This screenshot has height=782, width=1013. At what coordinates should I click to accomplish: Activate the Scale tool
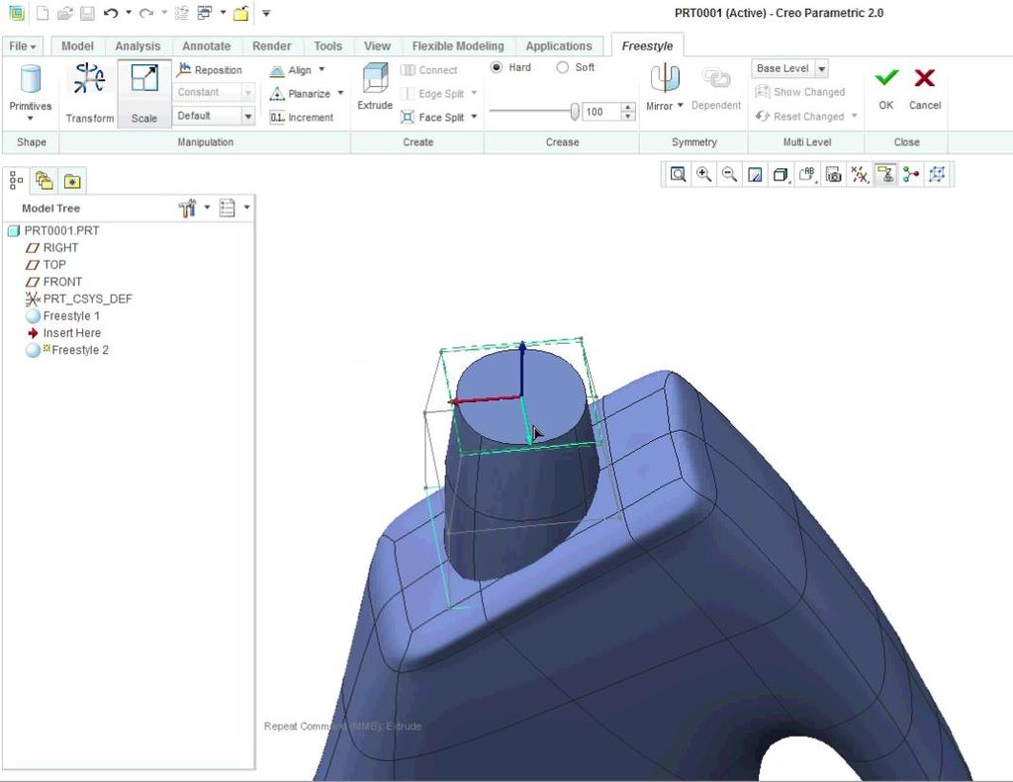(144, 94)
